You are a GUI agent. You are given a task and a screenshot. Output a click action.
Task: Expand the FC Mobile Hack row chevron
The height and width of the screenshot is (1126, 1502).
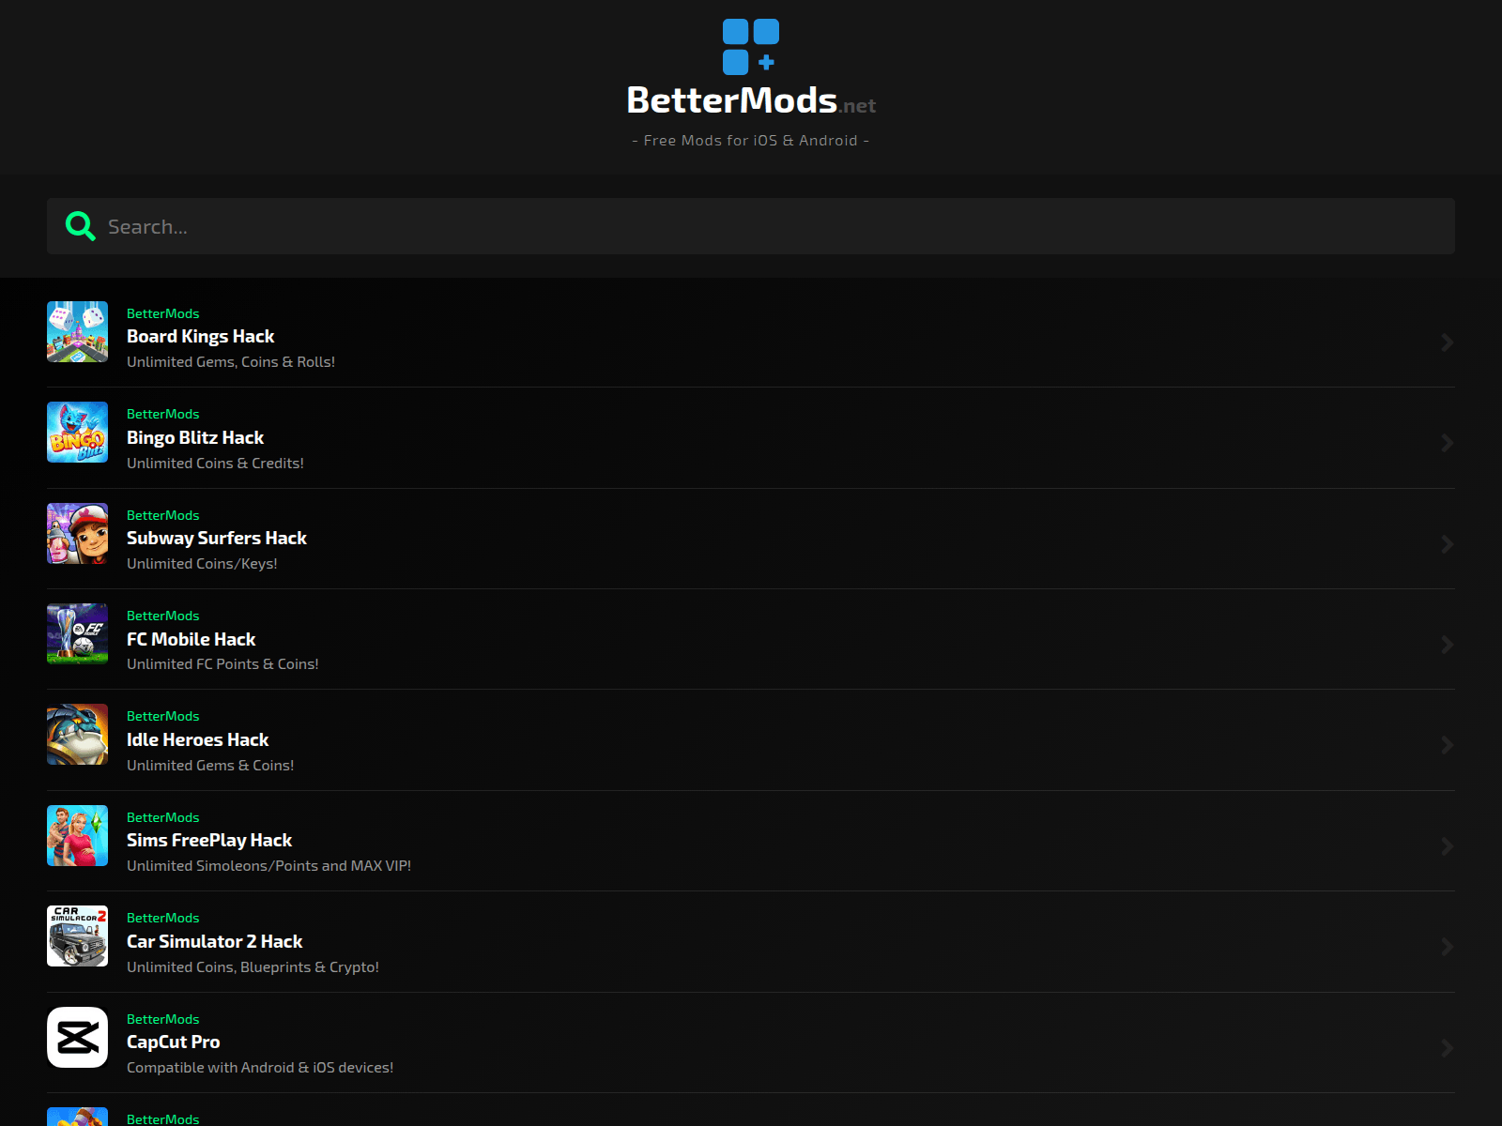pyautogui.click(x=1447, y=645)
